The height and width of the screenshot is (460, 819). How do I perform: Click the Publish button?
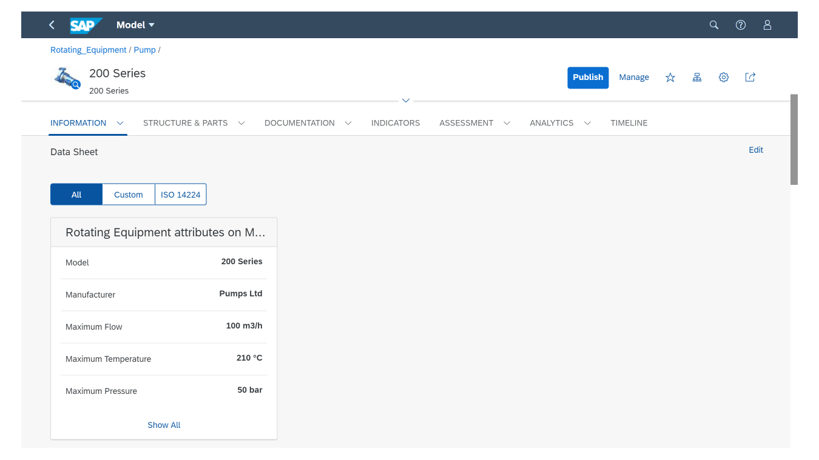point(588,78)
